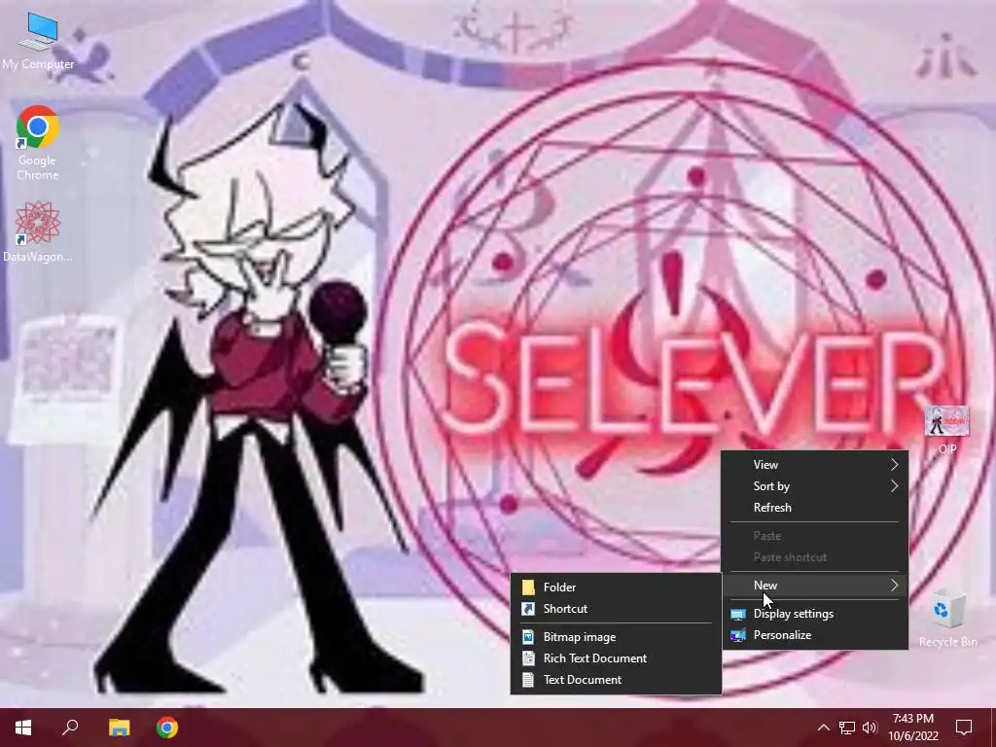Click the yellow Folder icon in submenu
Screen dimensions: 996x747
coord(528,587)
